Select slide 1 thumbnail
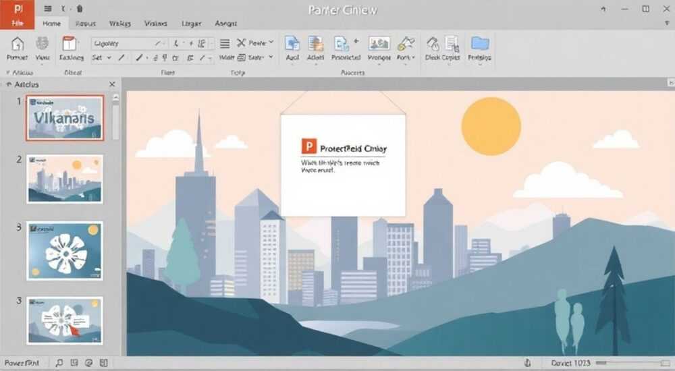The height and width of the screenshot is (371, 675). coord(65,118)
